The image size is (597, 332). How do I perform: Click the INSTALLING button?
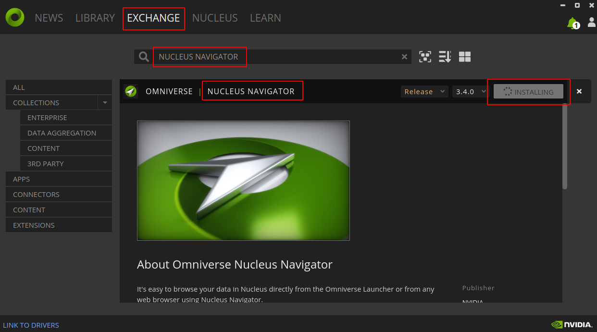click(529, 92)
